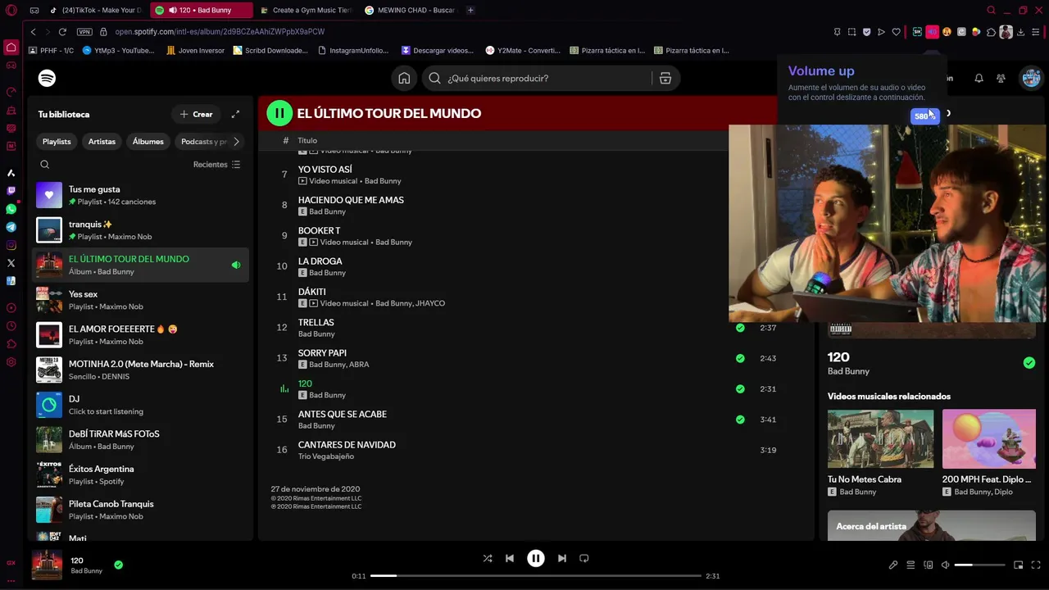
Task: Go to Spotify Home button
Action: 404,78
